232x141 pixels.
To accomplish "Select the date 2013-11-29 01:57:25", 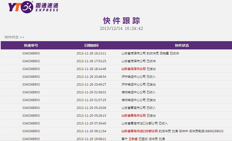I will pos(91,100).
